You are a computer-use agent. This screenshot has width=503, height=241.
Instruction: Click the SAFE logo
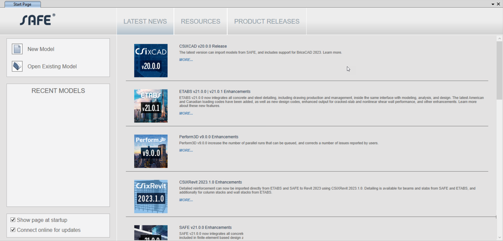[x=37, y=20]
